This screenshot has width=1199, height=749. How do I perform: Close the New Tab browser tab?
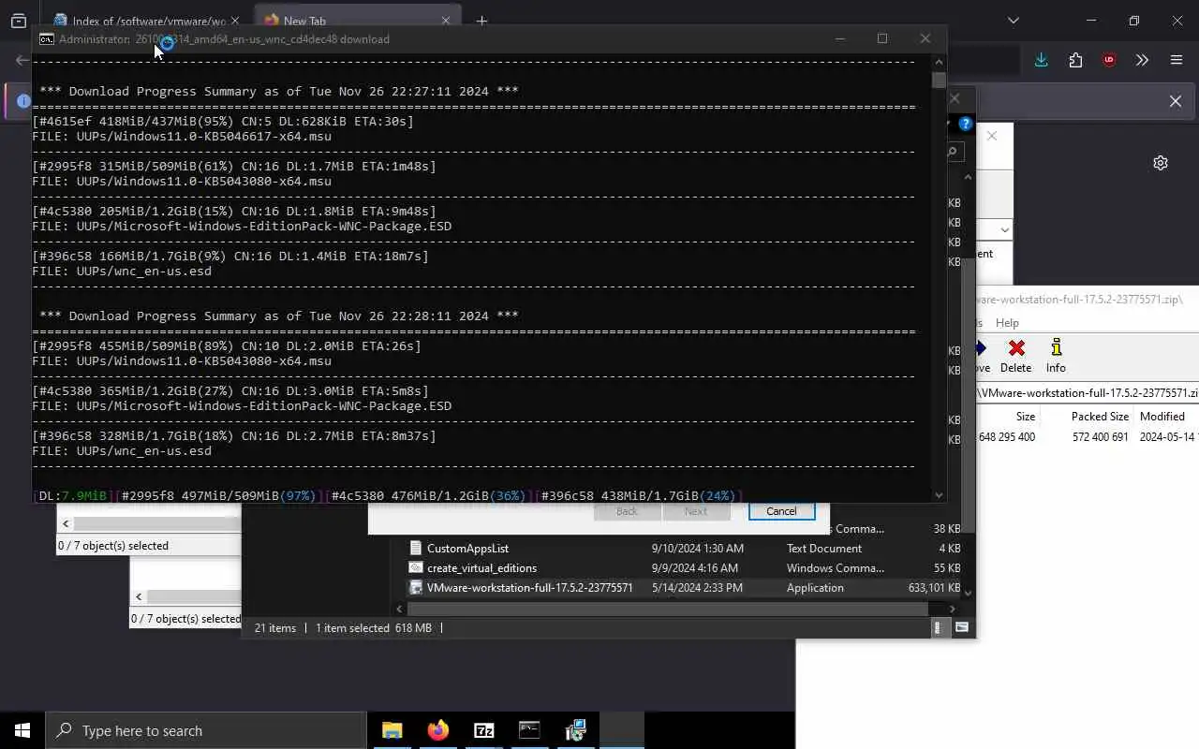pos(446,21)
